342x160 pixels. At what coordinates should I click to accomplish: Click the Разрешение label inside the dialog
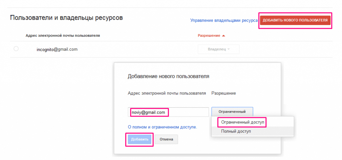point(223,93)
